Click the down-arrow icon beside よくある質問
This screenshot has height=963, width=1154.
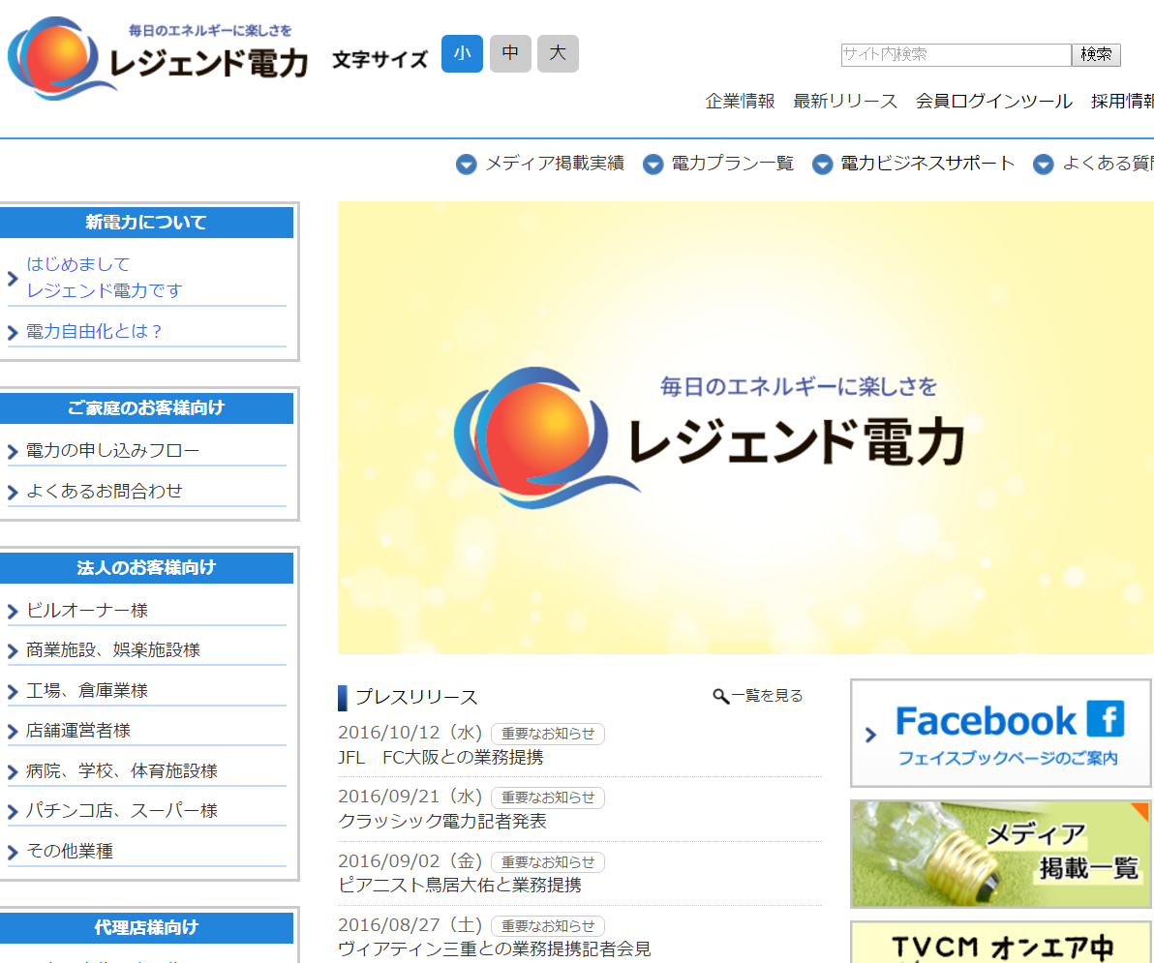(1043, 165)
